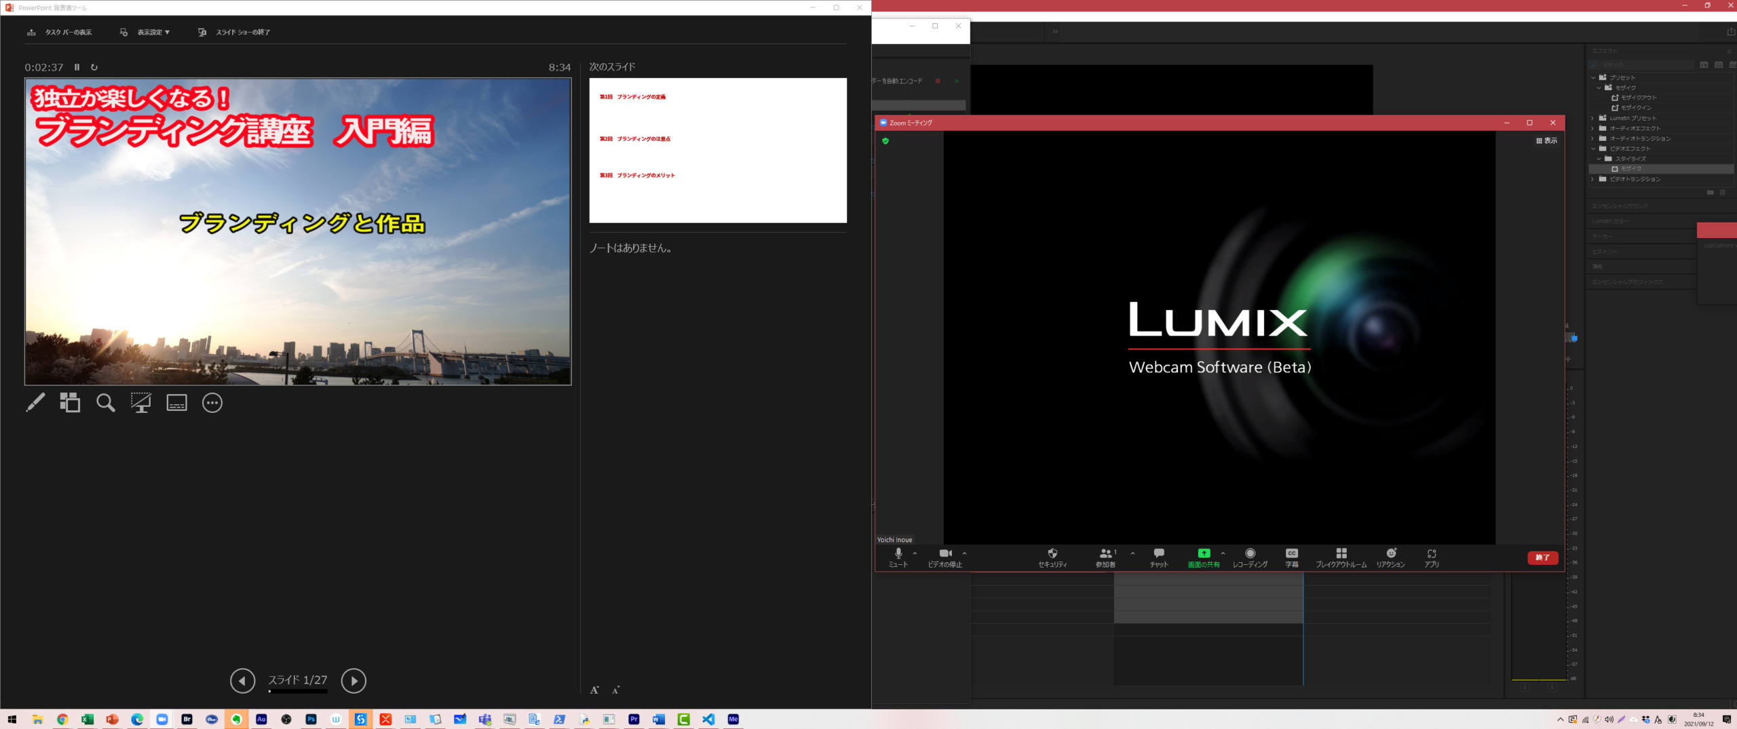Click スライド ショーの終了
Screen dimensions: 1737x729
pyautogui.click(x=234, y=32)
